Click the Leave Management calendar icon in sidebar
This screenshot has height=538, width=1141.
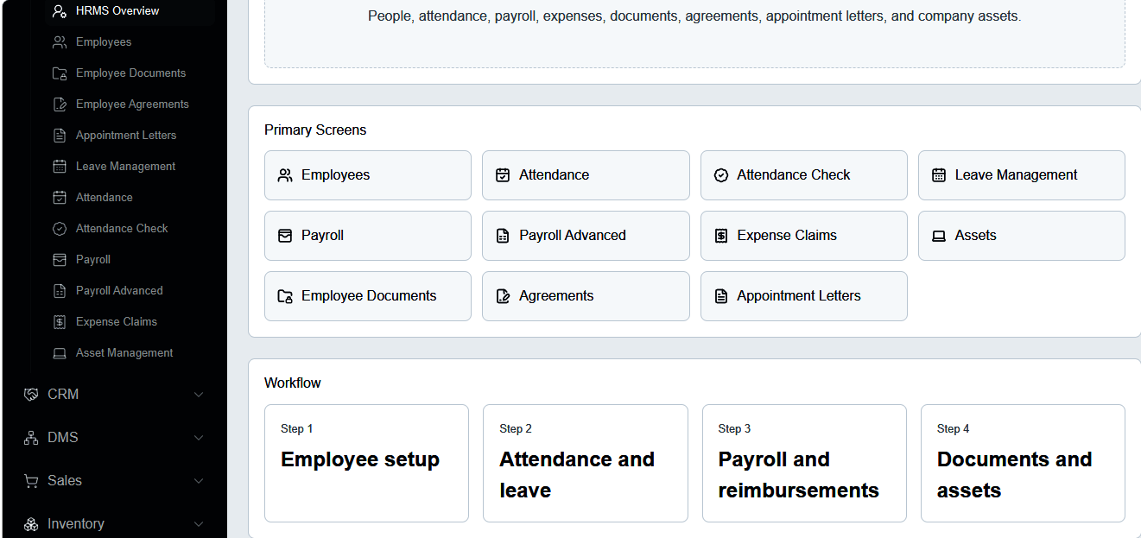[60, 167]
